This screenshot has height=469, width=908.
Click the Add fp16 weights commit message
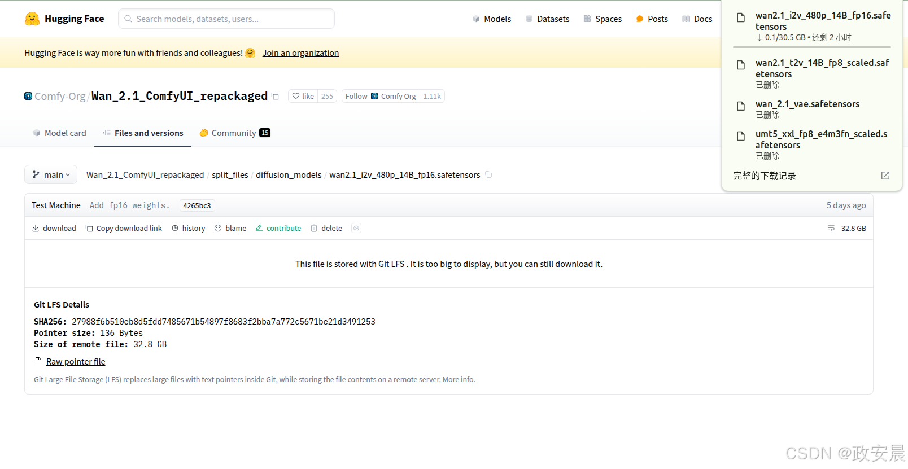(x=129, y=205)
